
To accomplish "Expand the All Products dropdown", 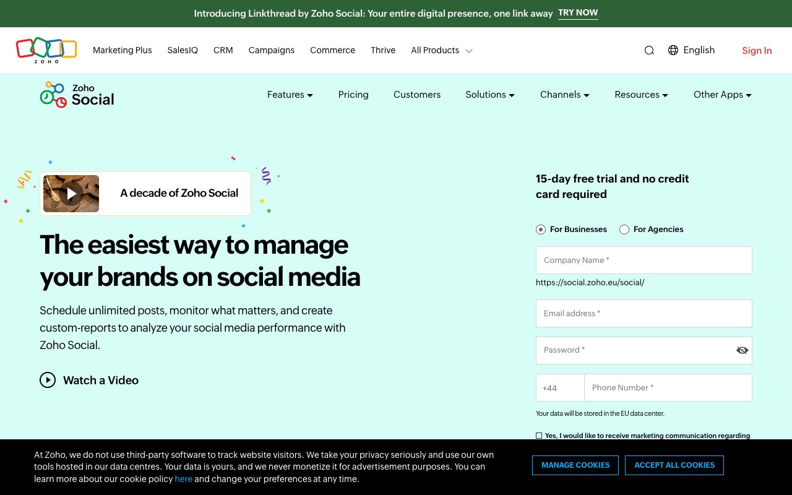I will tap(441, 51).
